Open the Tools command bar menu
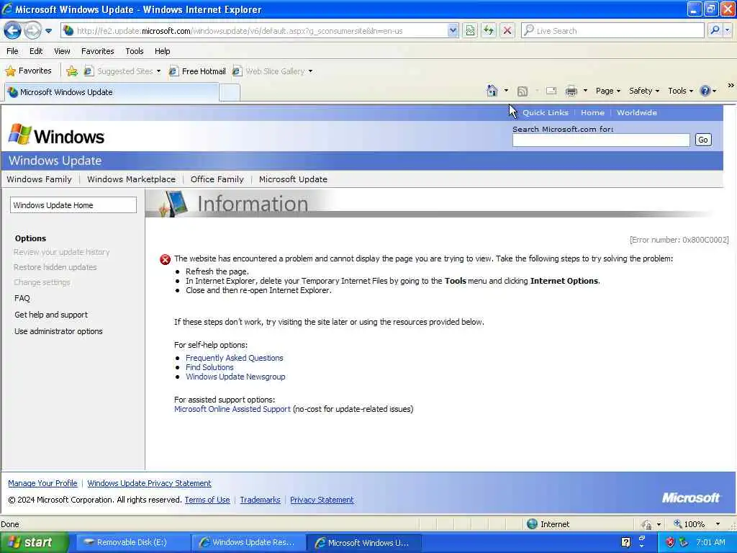This screenshot has width=737, height=553. [x=680, y=91]
